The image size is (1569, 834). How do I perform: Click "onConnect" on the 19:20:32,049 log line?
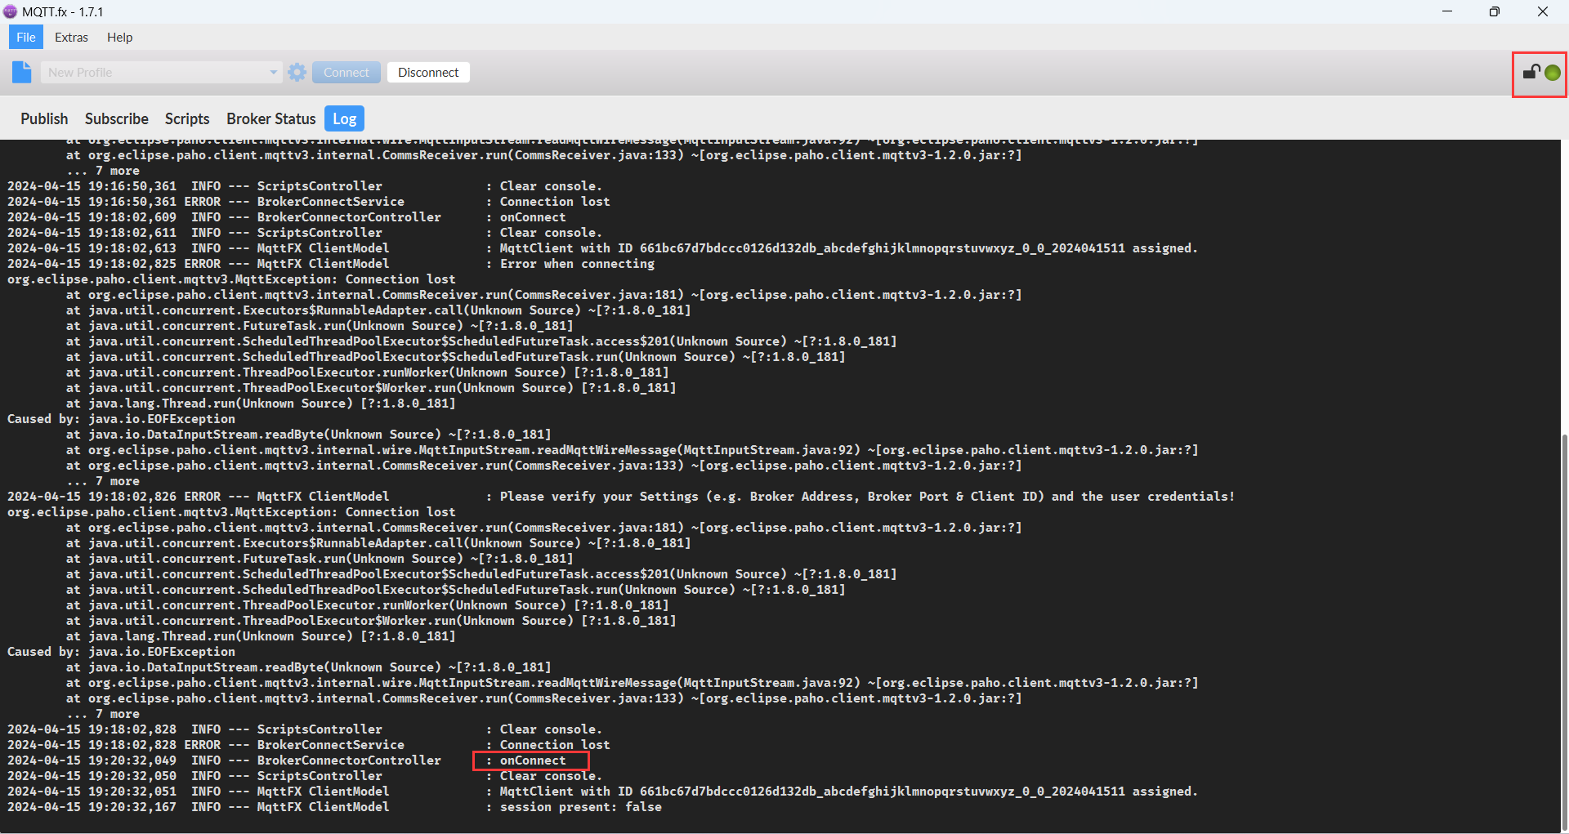pyautogui.click(x=533, y=760)
